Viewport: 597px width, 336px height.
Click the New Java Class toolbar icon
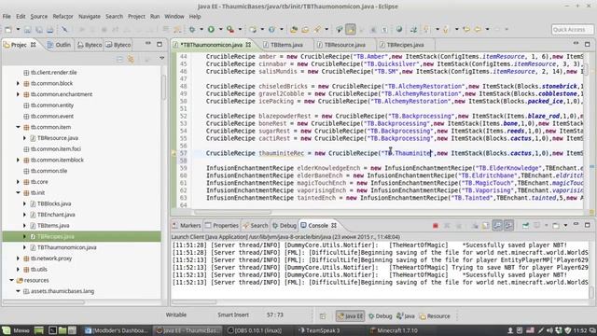(x=271, y=29)
